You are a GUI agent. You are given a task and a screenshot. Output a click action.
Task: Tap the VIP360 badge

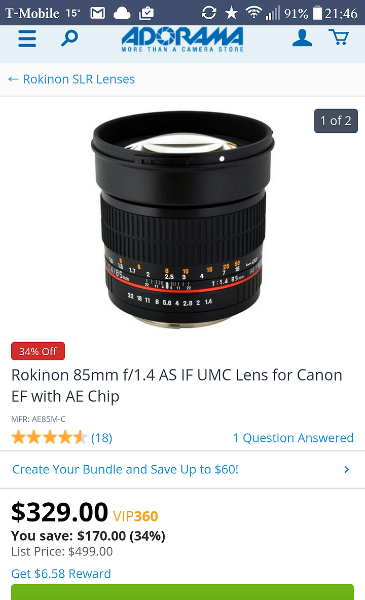[135, 516]
